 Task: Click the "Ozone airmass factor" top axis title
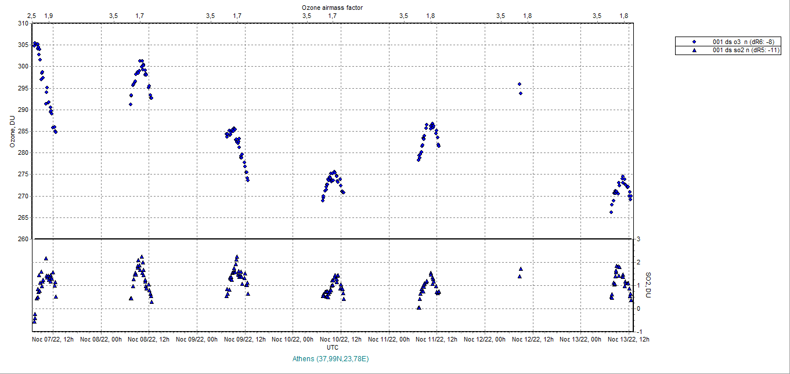(x=333, y=7)
